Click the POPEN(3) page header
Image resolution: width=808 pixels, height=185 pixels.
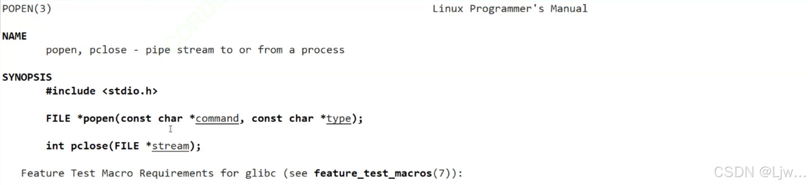click(x=27, y=9)
